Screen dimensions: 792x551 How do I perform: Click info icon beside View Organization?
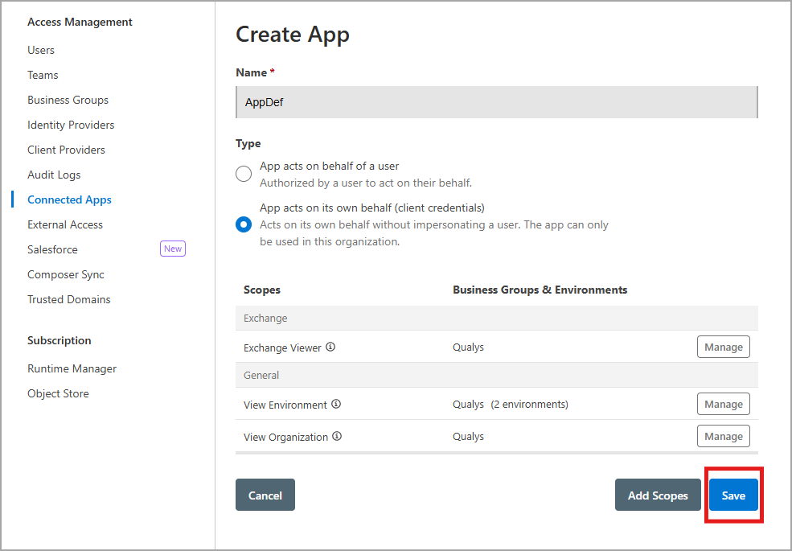point(337,437)
